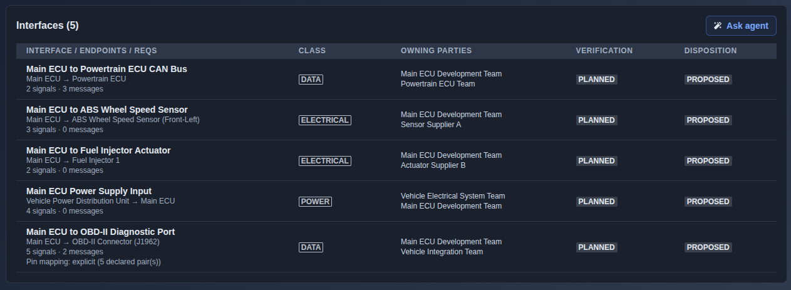Screen dimensions: 791x290
Task: Click ELECTRICAL badge on Fuel Injector row
Action: click(x=325, y=161)
